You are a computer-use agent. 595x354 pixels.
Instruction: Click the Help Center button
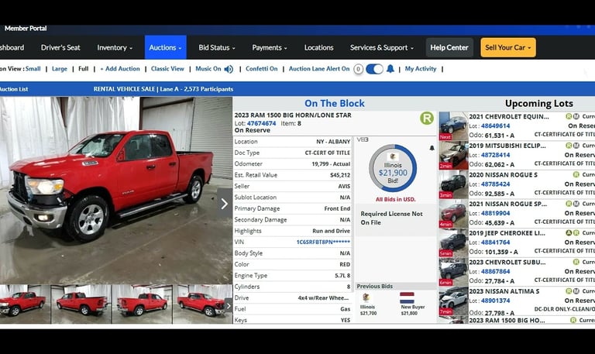[x=449, y=47]
